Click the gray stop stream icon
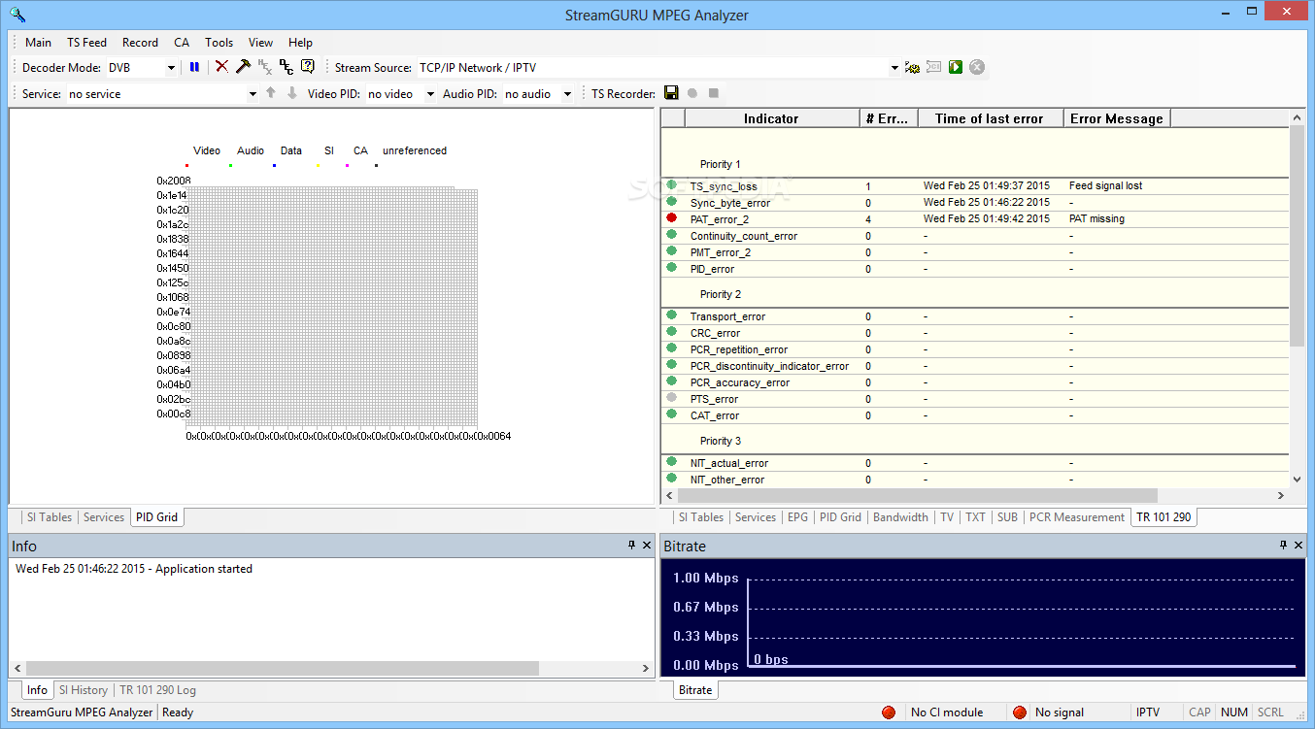Viewport: 1315px width, 729px height. pos(977,67)
